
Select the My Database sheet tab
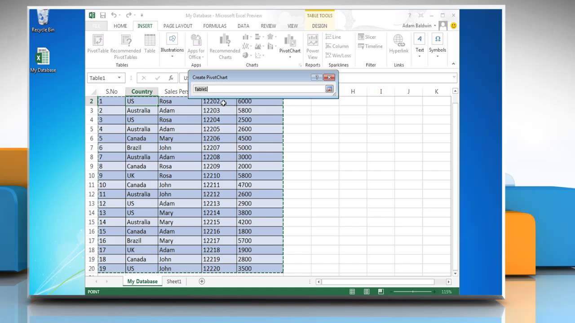coord(142,281)
